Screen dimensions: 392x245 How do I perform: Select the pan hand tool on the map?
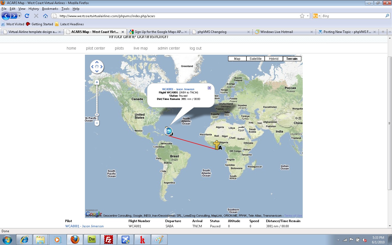(x=97, y=66)
